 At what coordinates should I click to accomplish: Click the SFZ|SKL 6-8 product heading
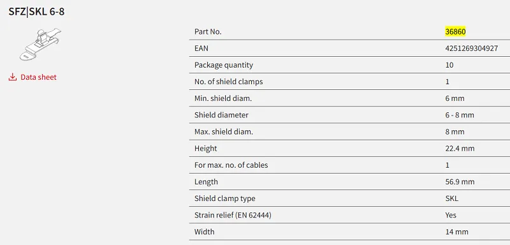(x=36, y=12)
